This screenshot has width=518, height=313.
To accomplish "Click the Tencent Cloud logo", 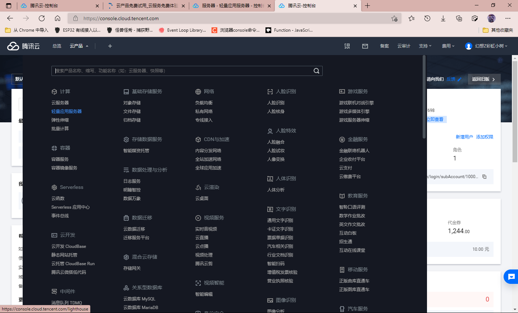I will tap(23, 46).
